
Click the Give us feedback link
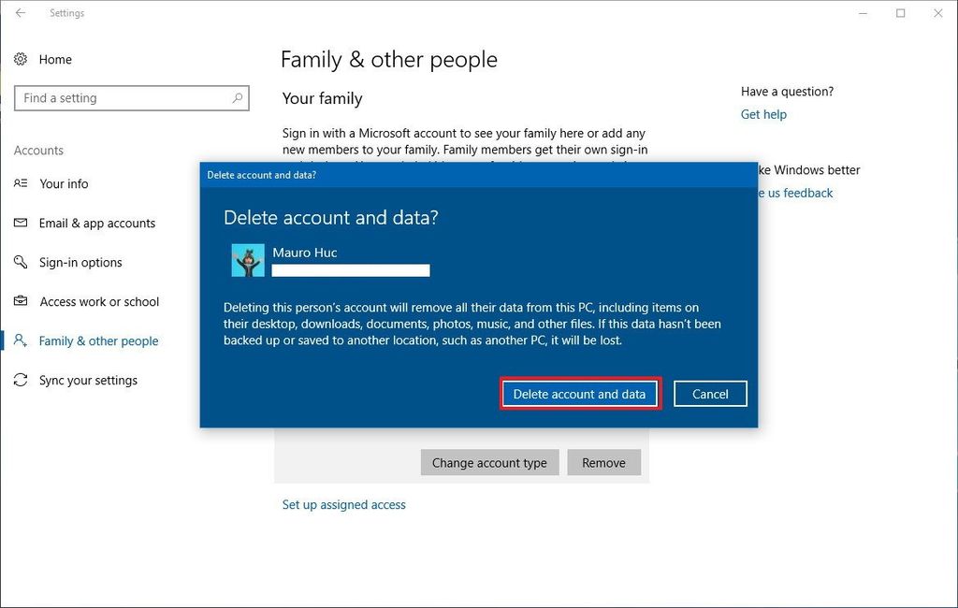(798, 193)
